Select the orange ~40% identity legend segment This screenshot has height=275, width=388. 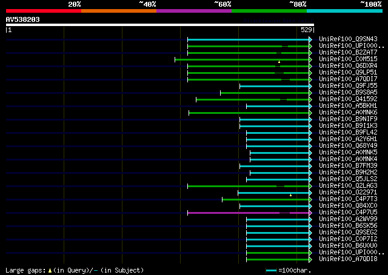point(119,11)
